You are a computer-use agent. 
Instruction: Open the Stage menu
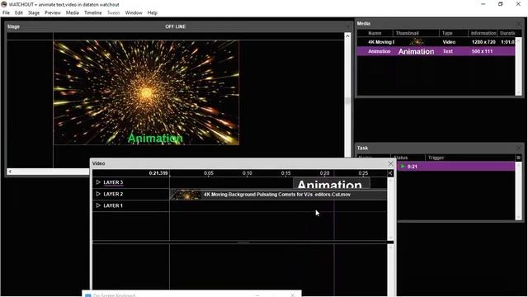coord(34,13)
